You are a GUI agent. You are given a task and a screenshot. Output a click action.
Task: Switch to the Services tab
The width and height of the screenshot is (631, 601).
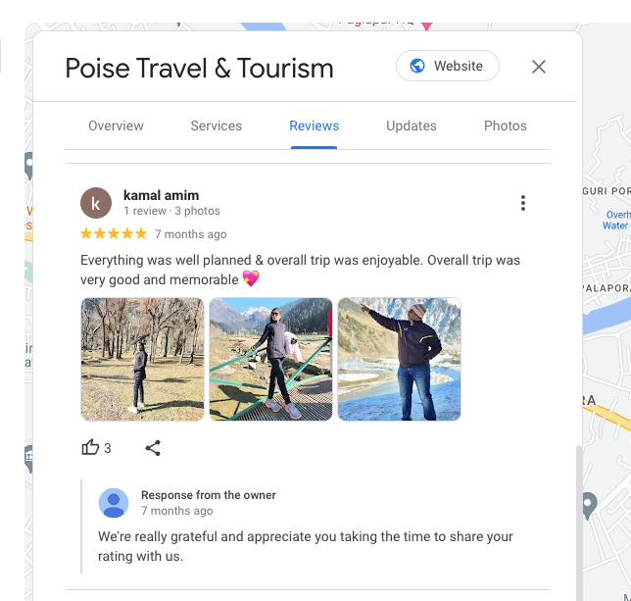(x=217, y=126)
